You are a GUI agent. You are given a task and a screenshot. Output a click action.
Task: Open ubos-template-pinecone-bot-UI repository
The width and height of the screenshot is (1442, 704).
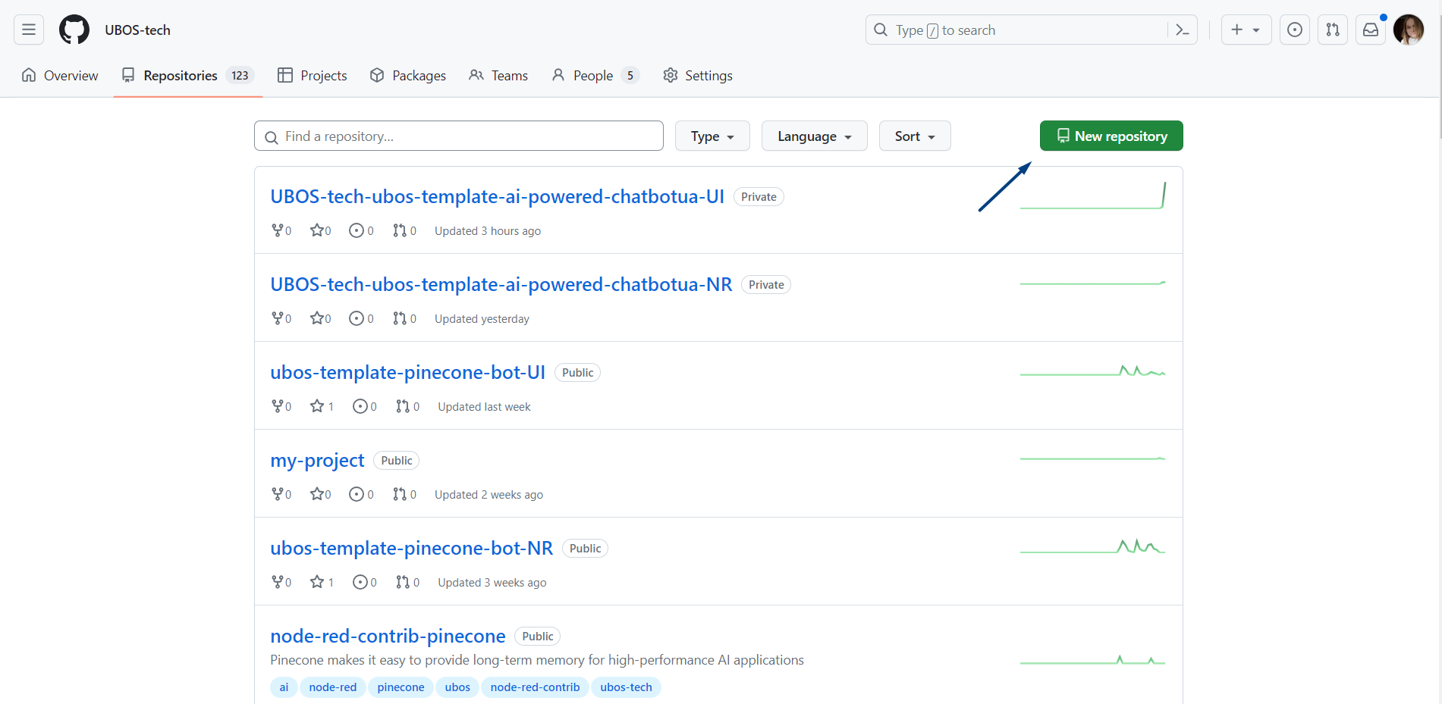click(408, 372)
